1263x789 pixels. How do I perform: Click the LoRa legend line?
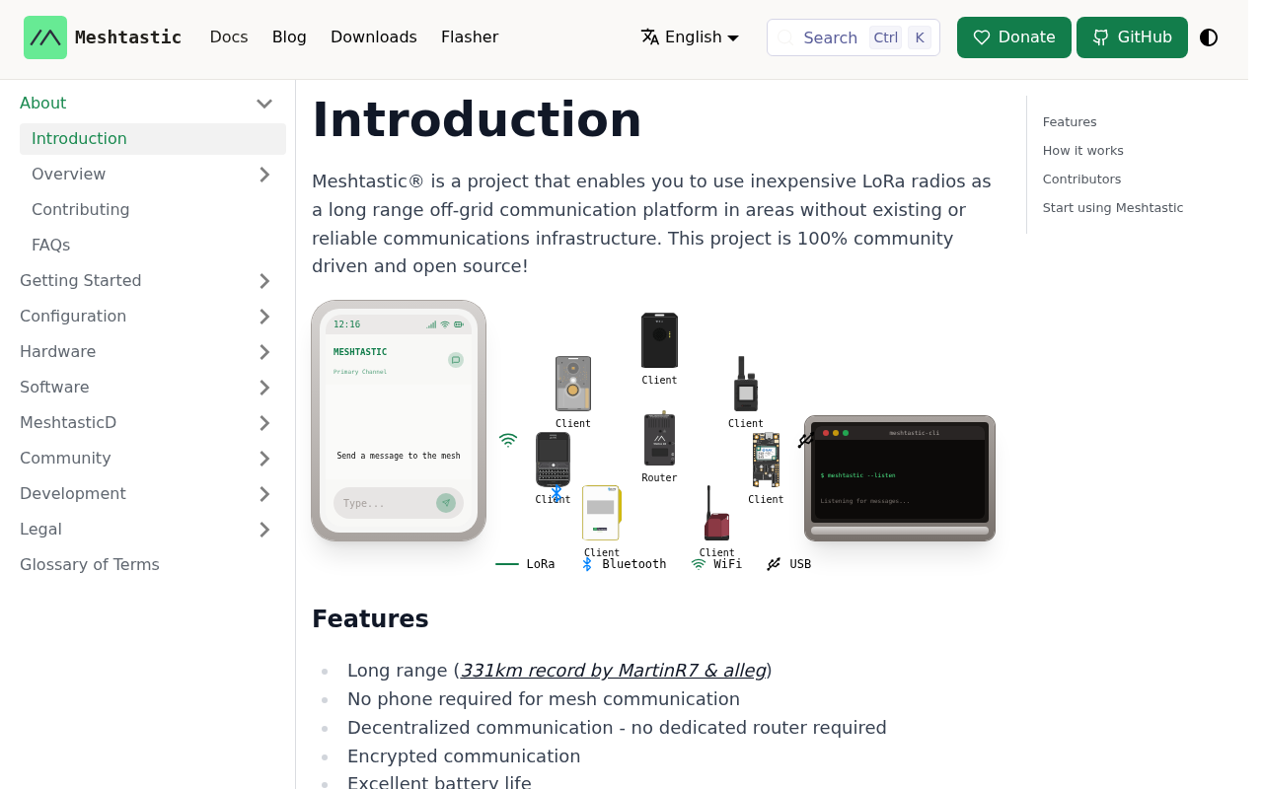[507, 564]
